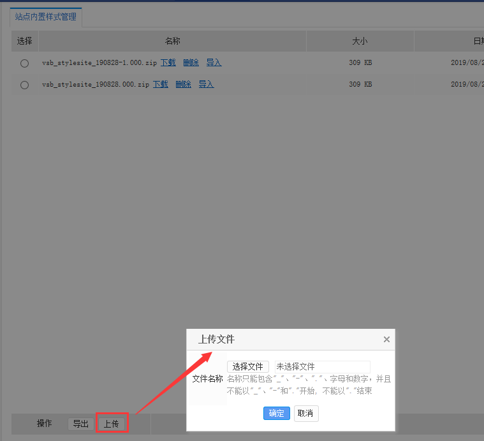Click the 名称 column header
The image size is (484, 441).
coord(172,41)
